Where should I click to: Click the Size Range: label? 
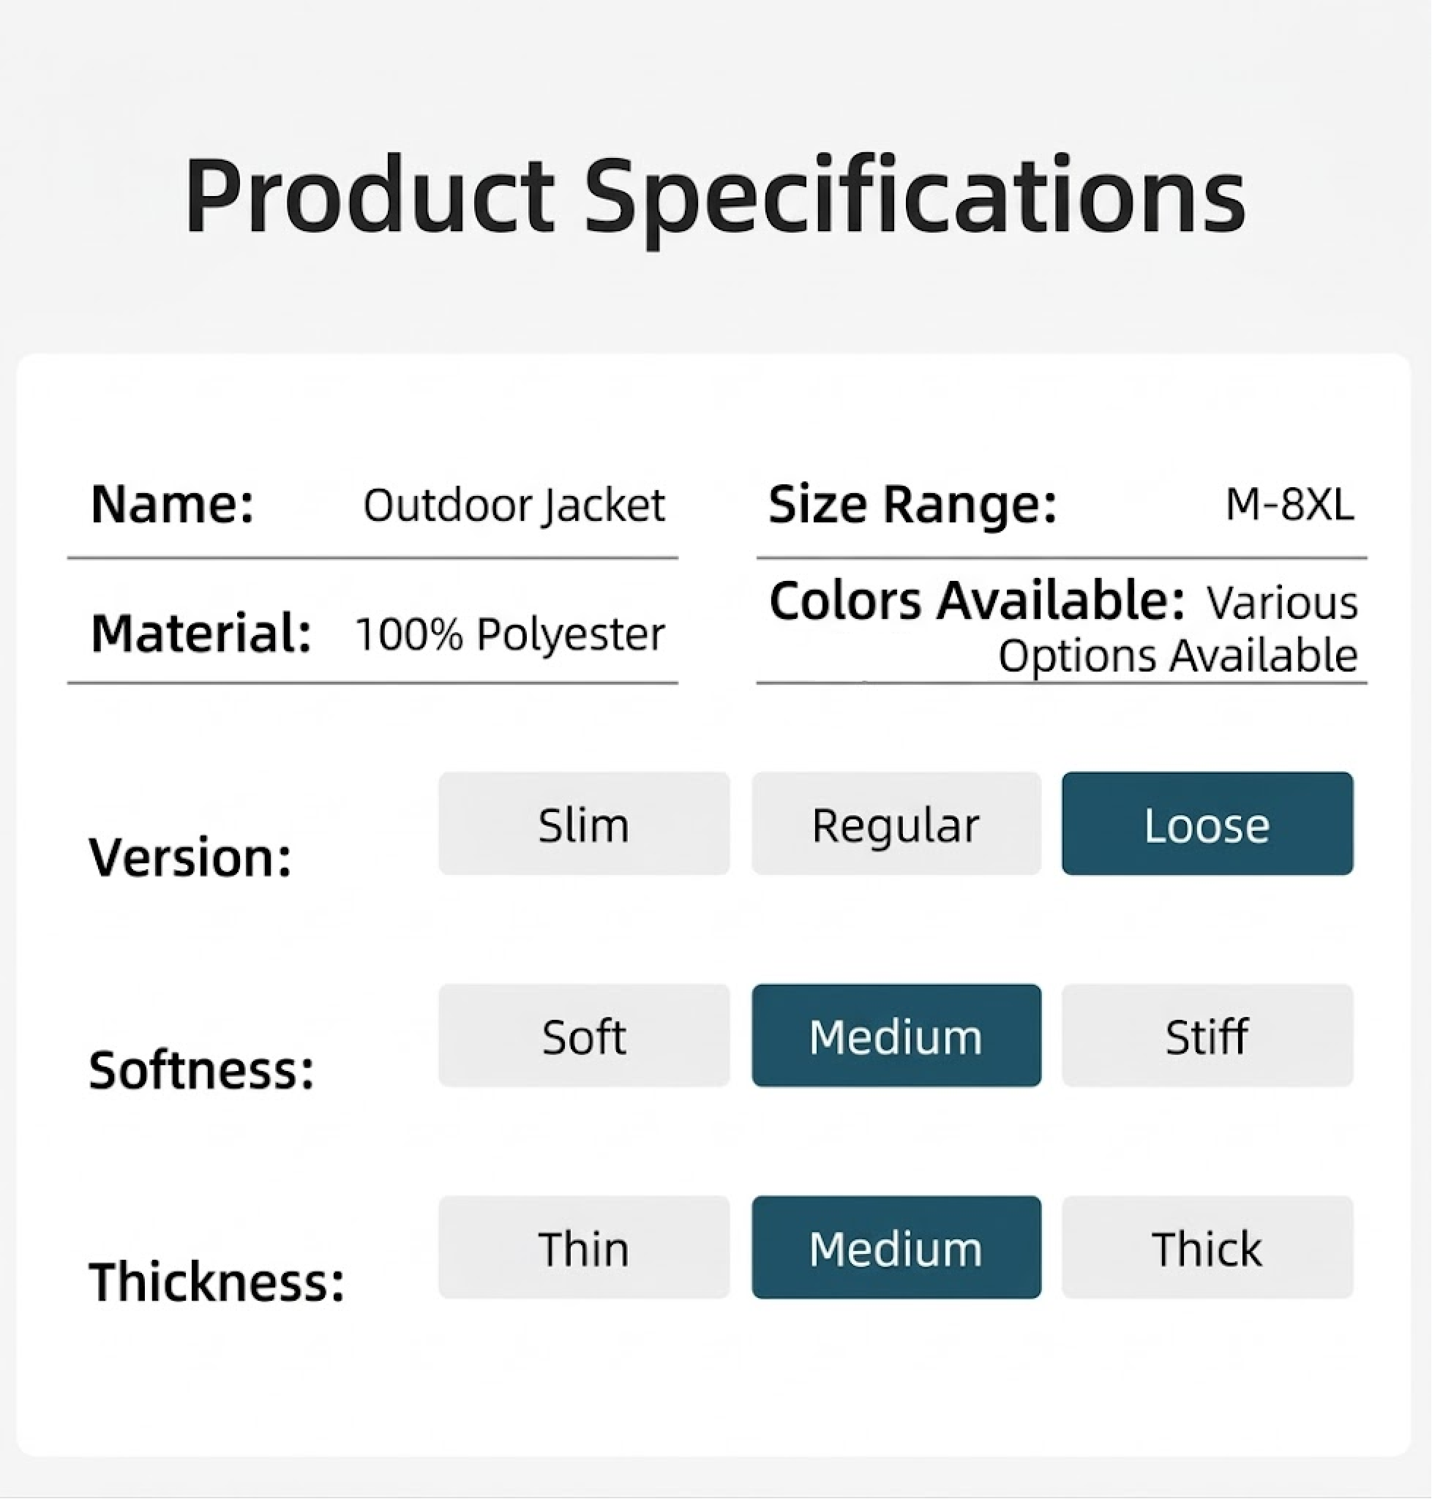click(x=913, y=505)
